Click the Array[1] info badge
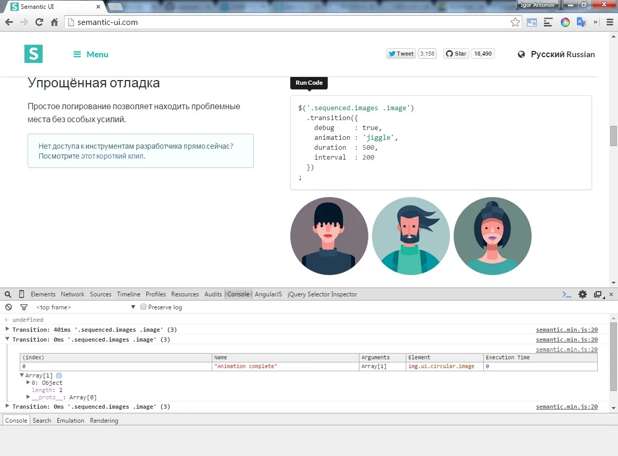The width and height of the screenshot is (618, 456). [59, 376]
